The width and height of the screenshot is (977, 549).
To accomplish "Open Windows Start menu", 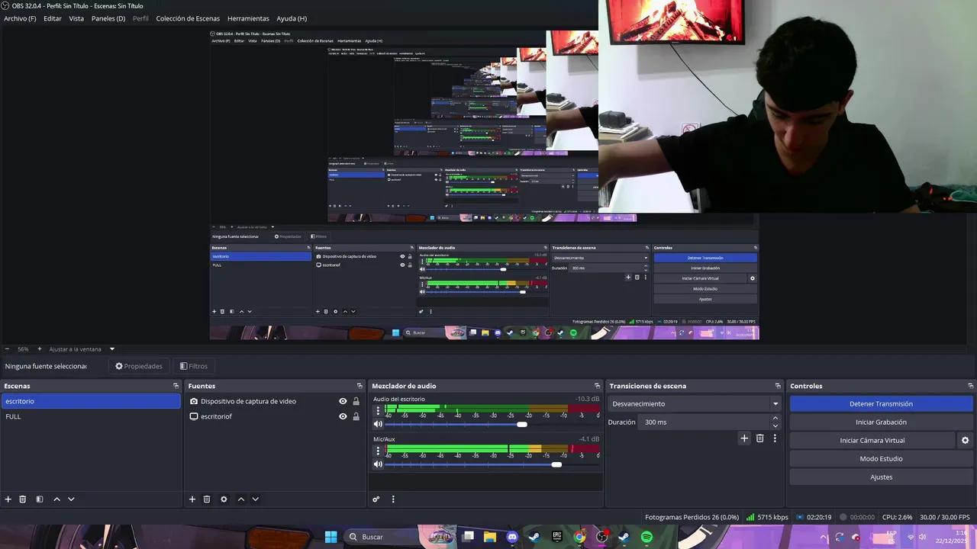I will [331, 537].
